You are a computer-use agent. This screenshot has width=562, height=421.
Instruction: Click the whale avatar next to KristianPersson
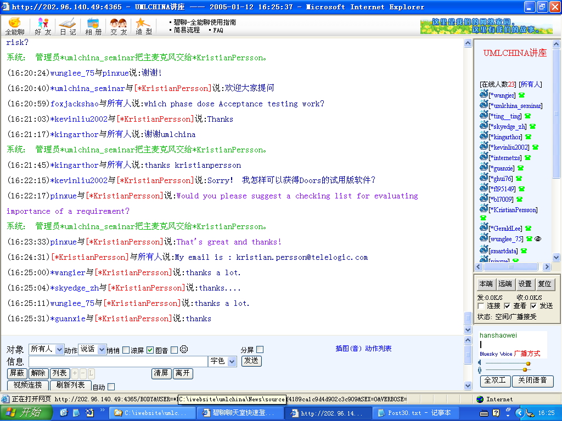pyautogui.click(x=484, y=209)
